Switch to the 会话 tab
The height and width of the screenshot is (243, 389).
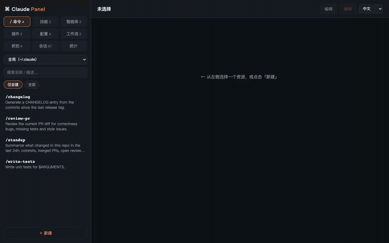click(45, 46)
